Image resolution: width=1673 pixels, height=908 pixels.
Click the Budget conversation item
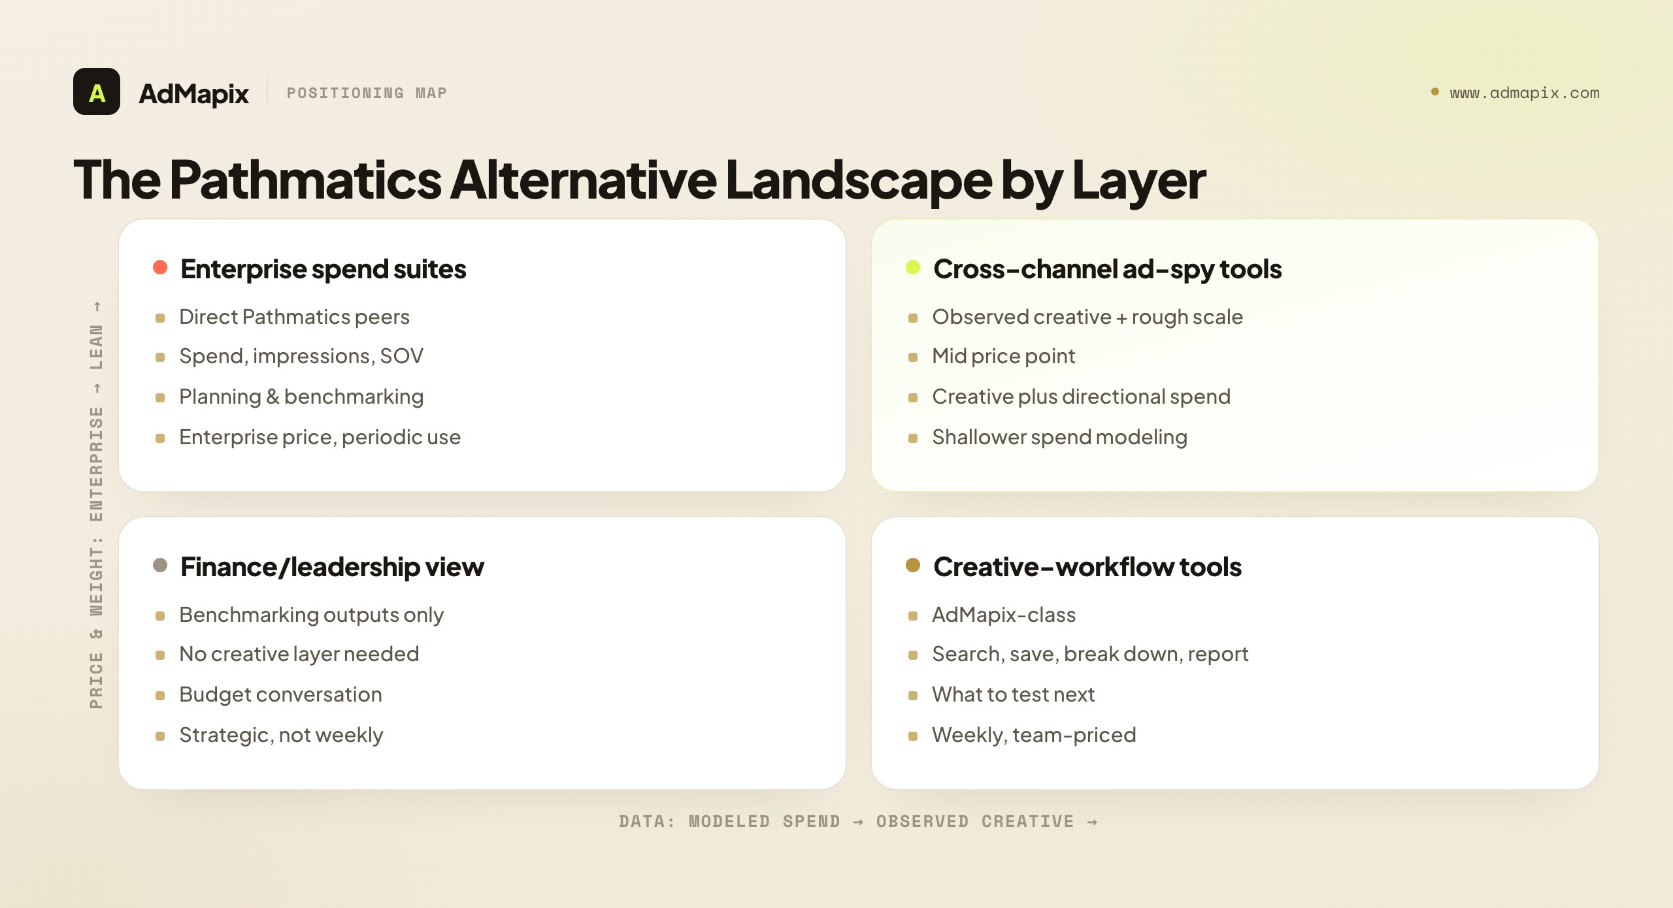[x=280, y=694]
